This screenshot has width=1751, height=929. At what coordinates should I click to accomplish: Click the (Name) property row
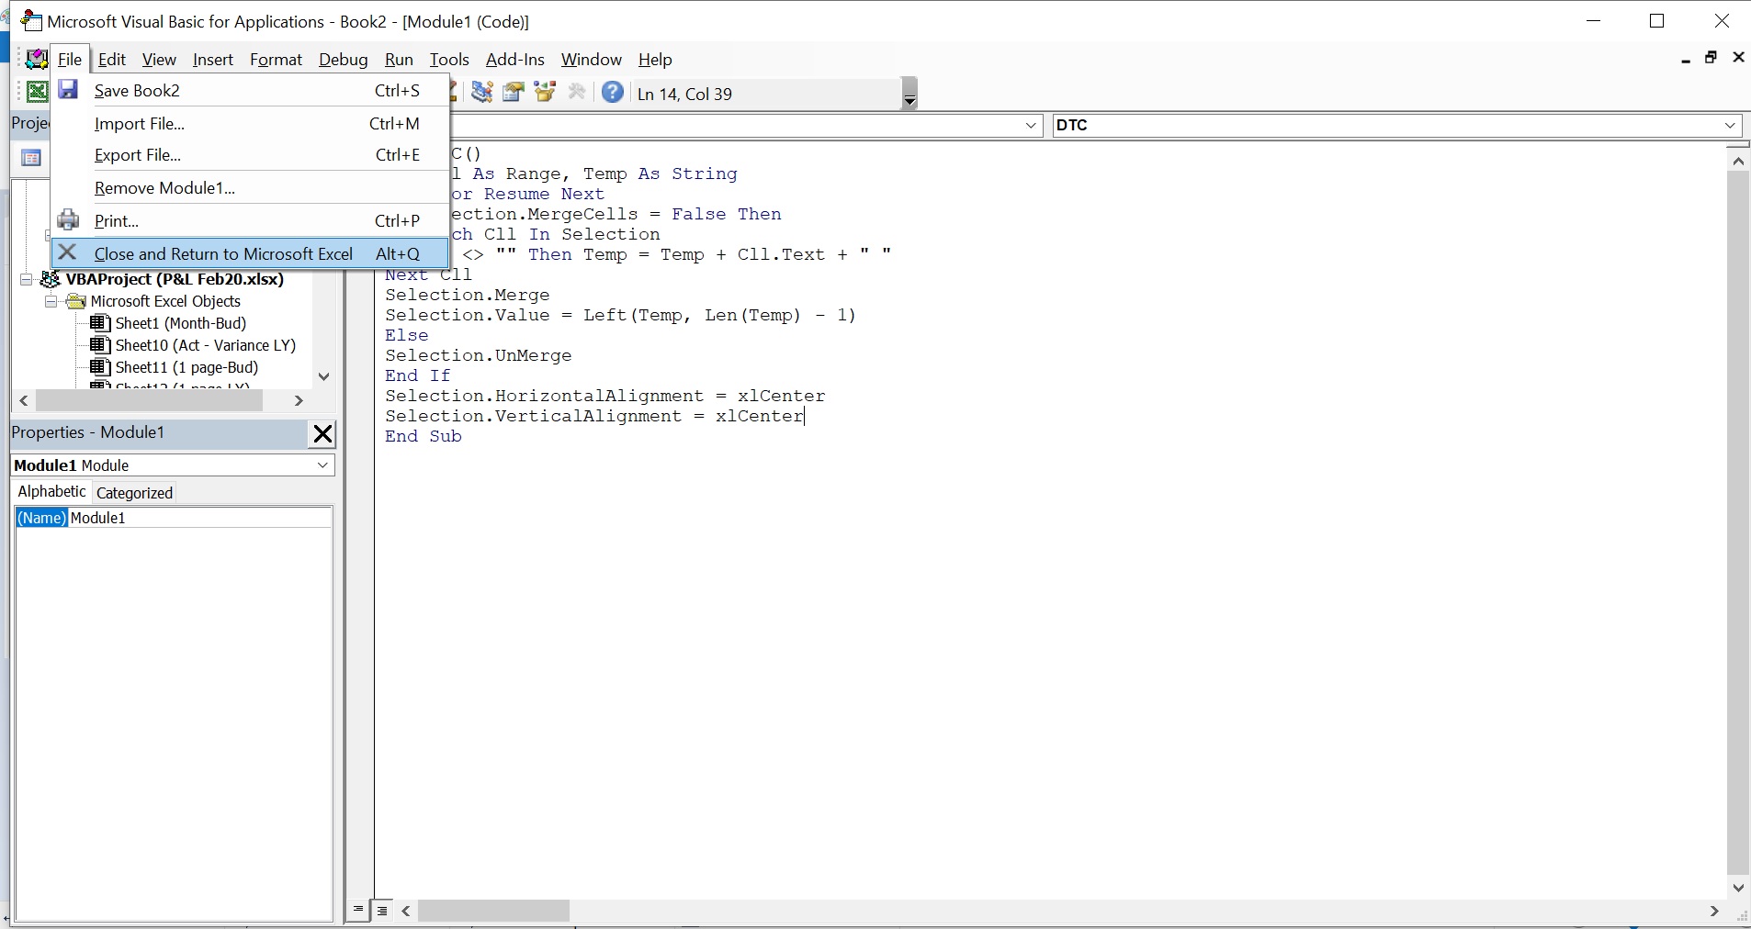click(174, 518)
